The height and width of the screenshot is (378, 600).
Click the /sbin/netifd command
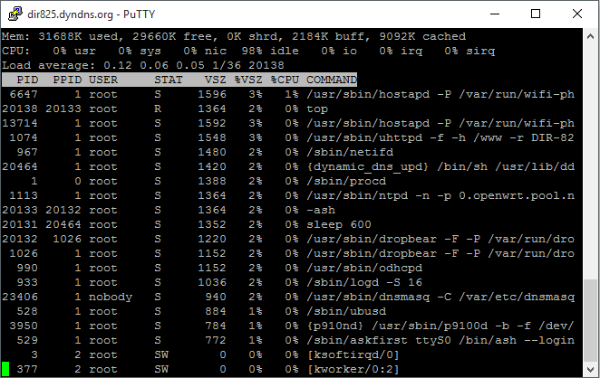[x=350, y=152]
